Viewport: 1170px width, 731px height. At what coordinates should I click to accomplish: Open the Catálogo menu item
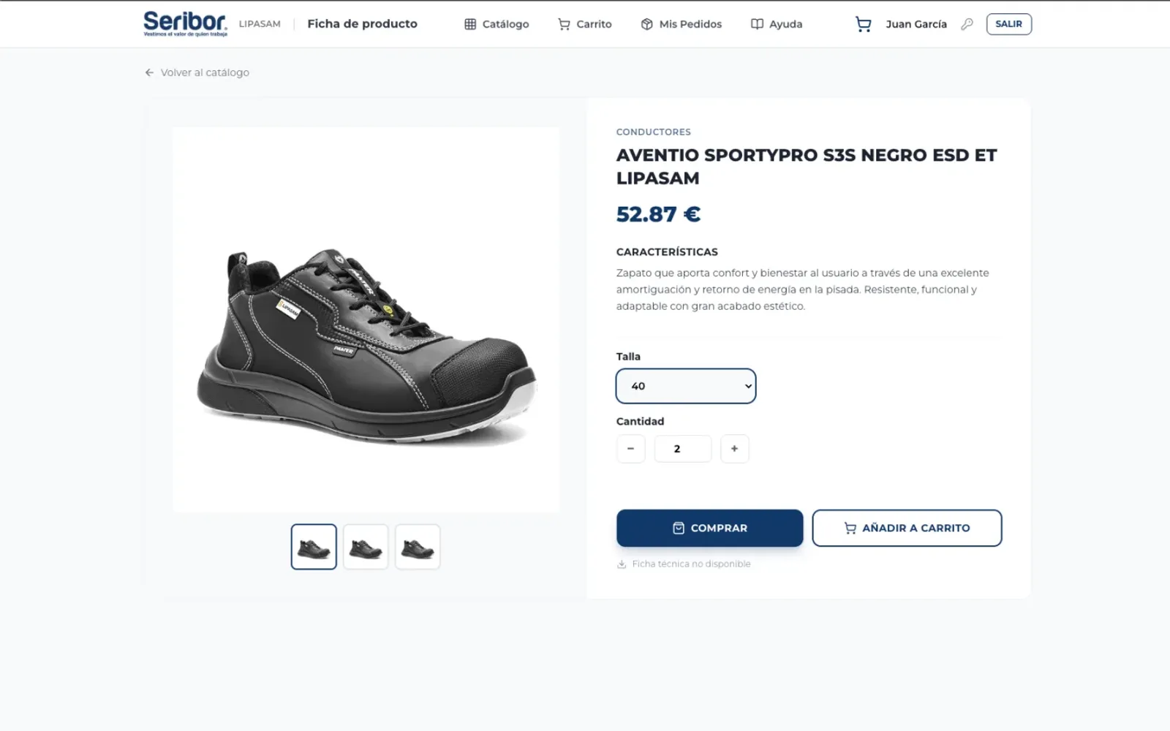pos(497,24)
